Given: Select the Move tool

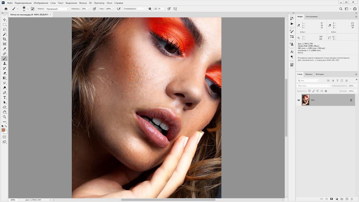Looking at the screenshot, I should pyautogui.click(x=4, y=20).
